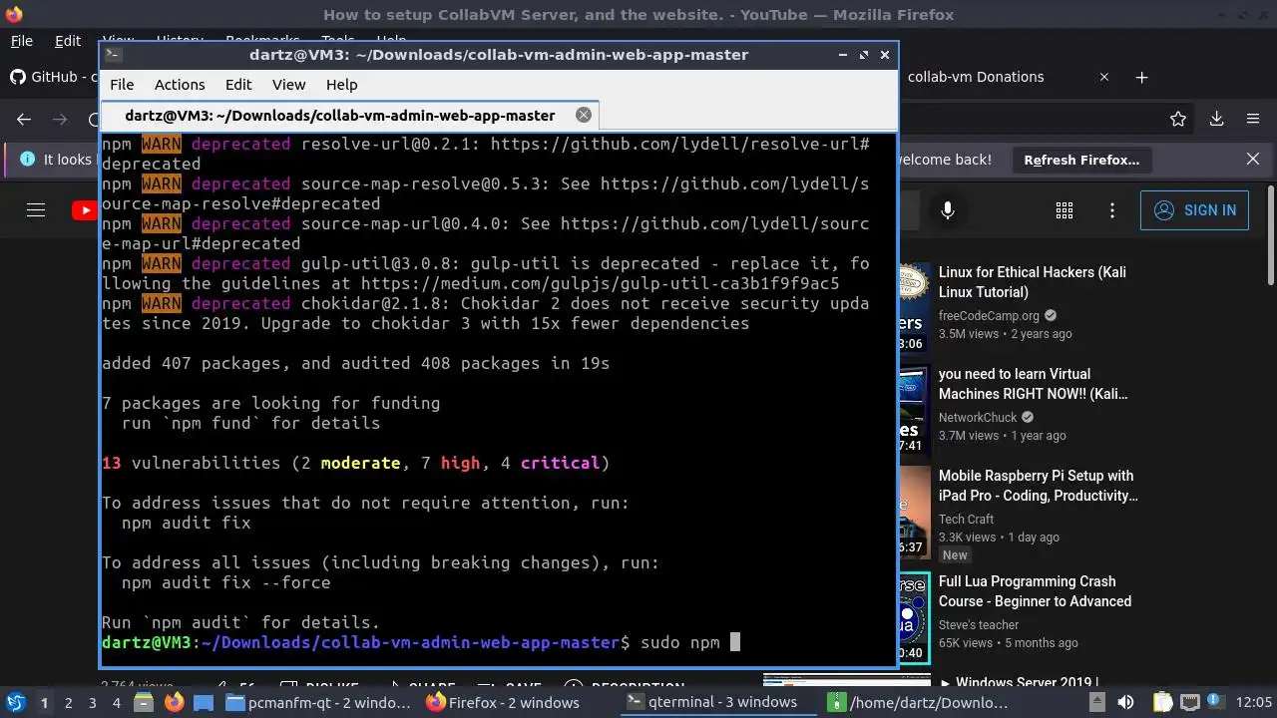1277x718 pixels.
Task: Open Firefox File menu in the menu bar
Action: tap(21, 41)
